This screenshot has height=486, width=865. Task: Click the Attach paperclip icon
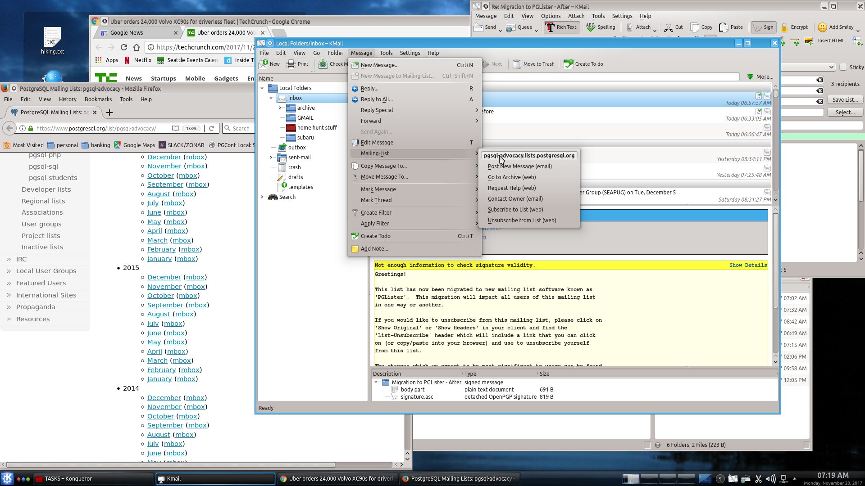pyautogui.click(x=629, y=27)
